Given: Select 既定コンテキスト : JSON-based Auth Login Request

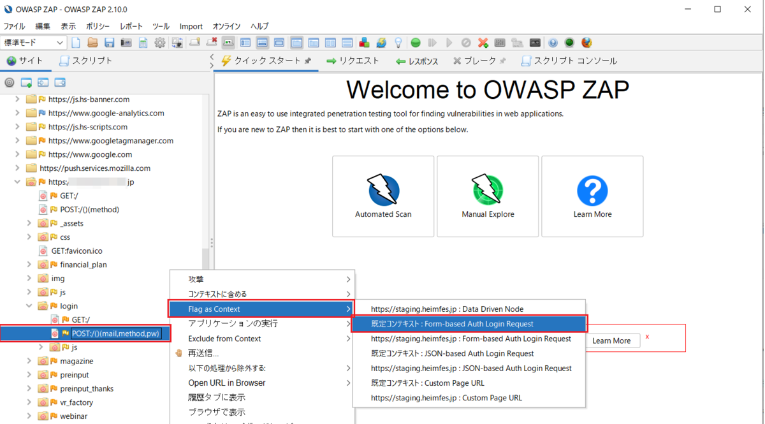Looking at the screenshot, I should pyautogui.click(x=469, y=353).
